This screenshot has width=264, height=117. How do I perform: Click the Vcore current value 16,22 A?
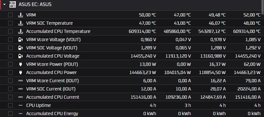point(218,81)
